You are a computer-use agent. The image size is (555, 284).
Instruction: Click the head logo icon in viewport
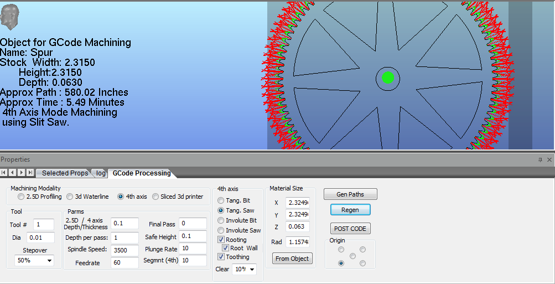(x=10, y=17)
